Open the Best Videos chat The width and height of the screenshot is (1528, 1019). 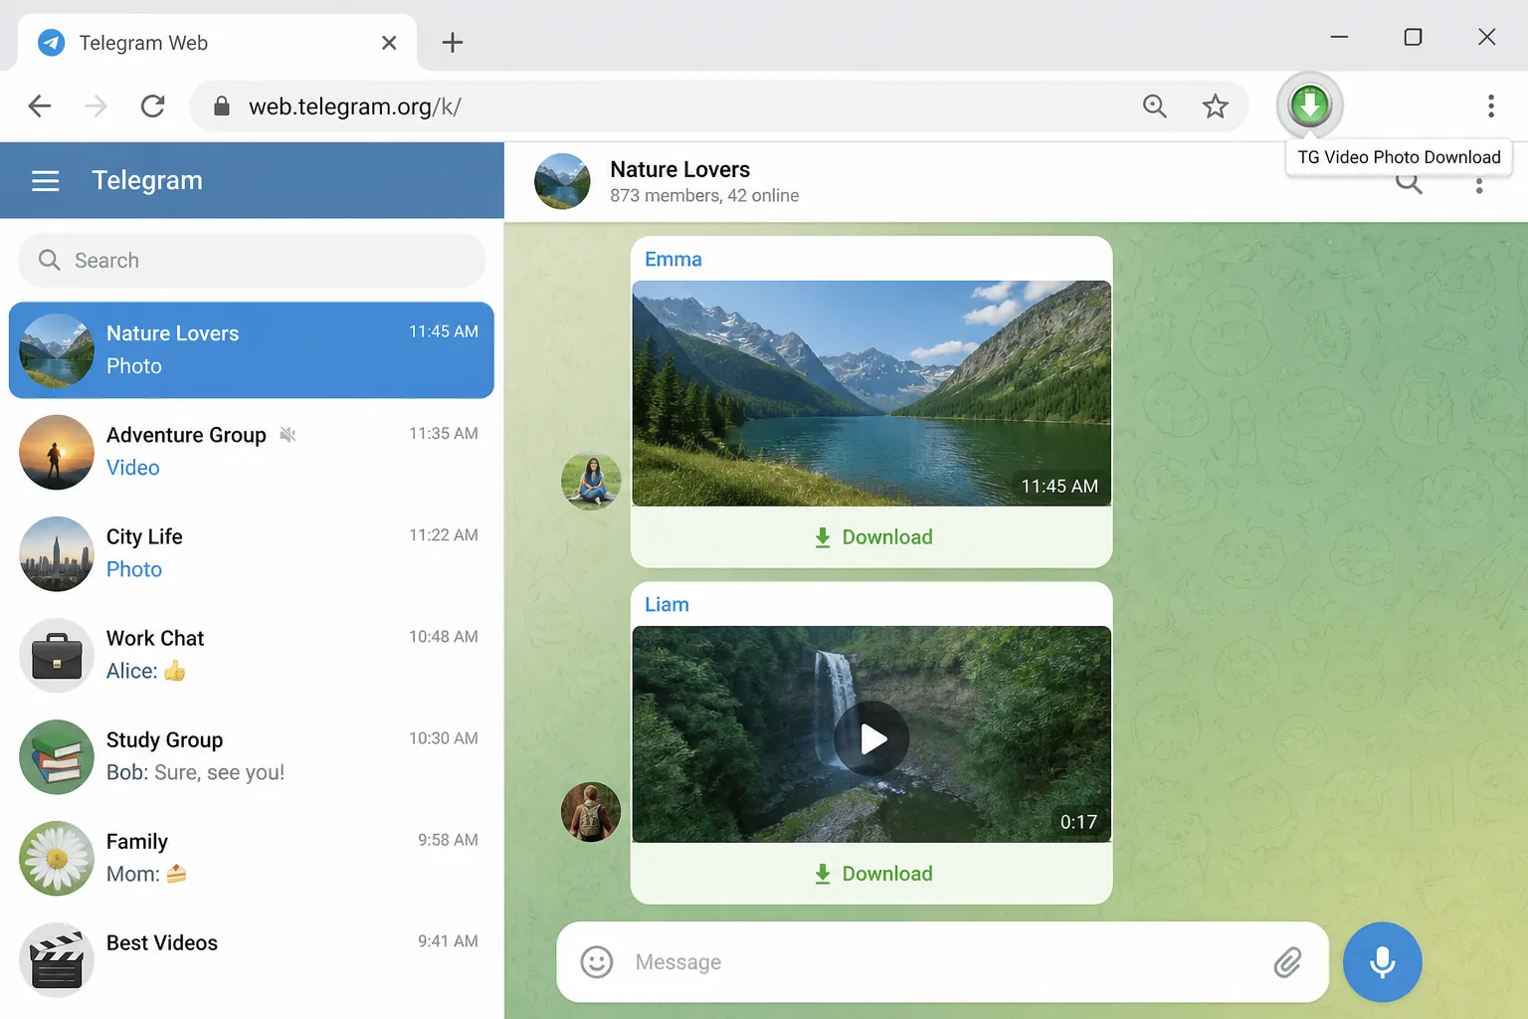pyautogui.click(x=252, y=959)
